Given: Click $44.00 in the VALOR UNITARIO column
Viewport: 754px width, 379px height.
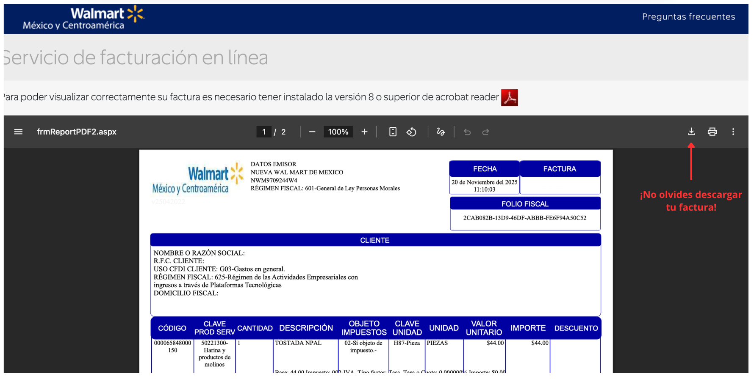Looking at the screenshot, I should pyautogui.click(x=495, y=343).
